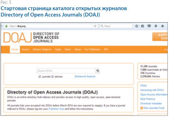Focus the Search DOAJ input field
The height and width of the screenshot is (117, 169).
tap(66, 71)
